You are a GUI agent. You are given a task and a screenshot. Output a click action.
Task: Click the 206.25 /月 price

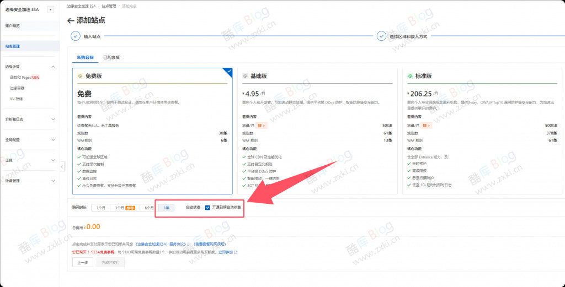tap(422, 94)
